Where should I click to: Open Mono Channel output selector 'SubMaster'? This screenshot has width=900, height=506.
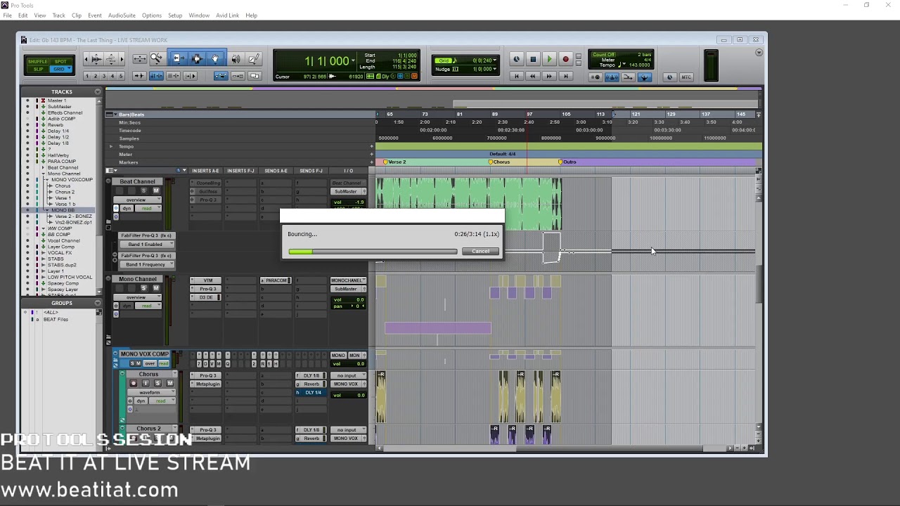349,289
